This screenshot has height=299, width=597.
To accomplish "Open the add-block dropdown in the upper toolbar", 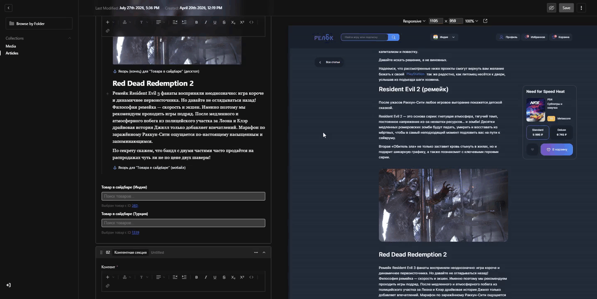I will tap(110, 22).
